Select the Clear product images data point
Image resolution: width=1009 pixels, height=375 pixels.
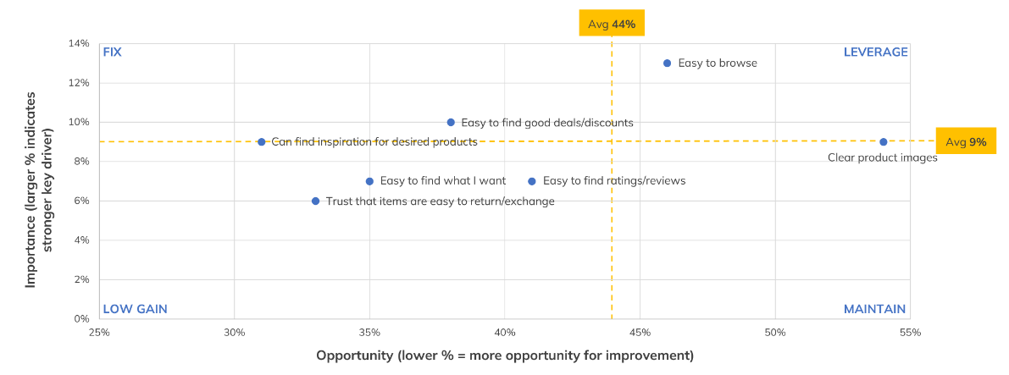[884, 142]
